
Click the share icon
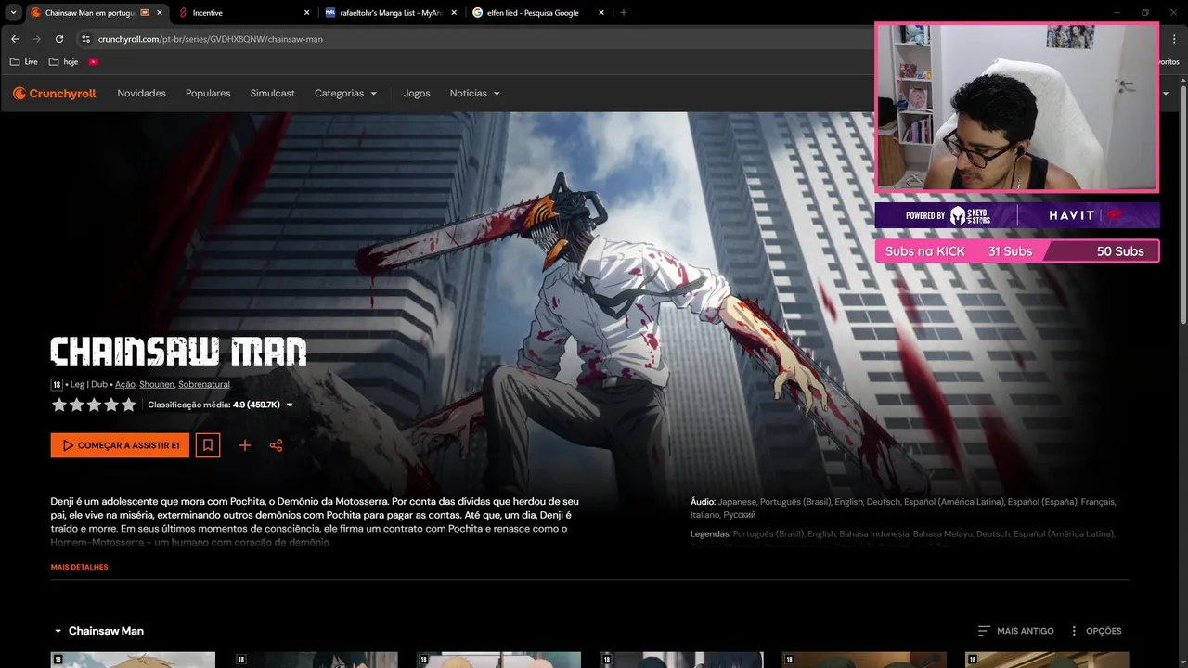point(276,445)
